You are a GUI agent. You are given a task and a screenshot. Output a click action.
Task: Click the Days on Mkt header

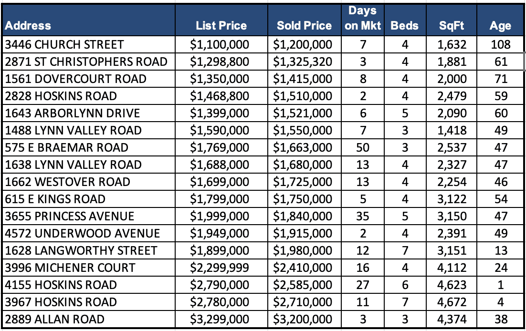point(363,19)
